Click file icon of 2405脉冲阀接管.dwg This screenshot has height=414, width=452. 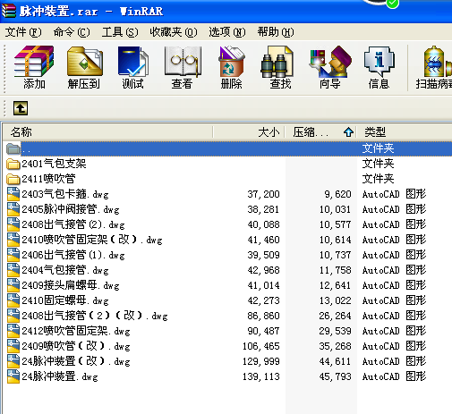13,209
